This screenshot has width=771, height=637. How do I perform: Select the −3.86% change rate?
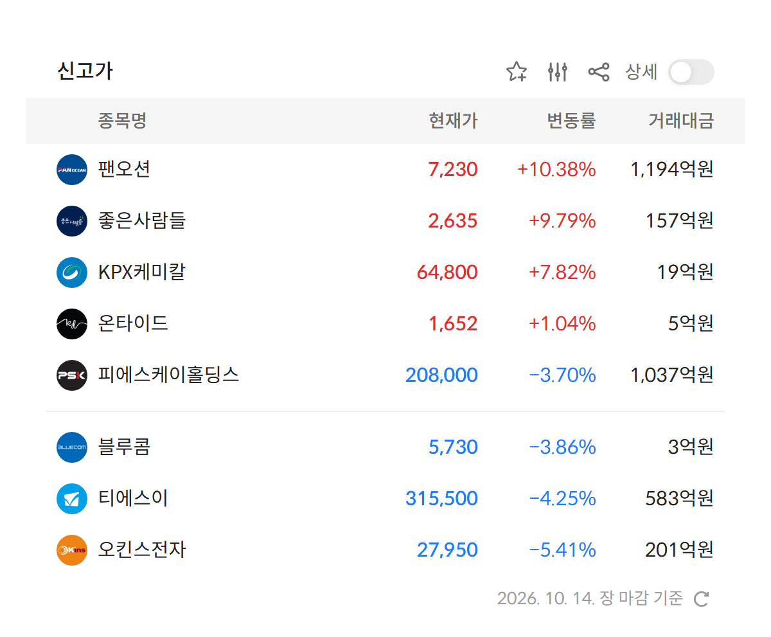tap(562, 447)
